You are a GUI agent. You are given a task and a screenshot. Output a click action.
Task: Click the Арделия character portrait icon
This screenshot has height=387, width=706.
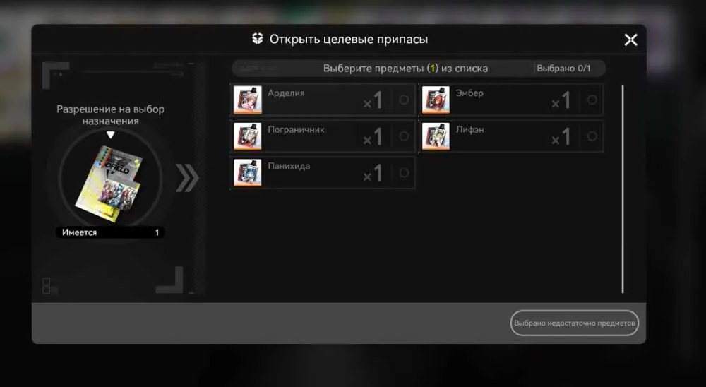pyautogui.click(x=248, y=100)
